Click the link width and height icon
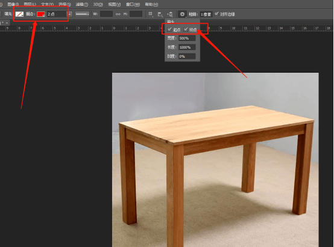334x247 pixels. click(118, 14)
